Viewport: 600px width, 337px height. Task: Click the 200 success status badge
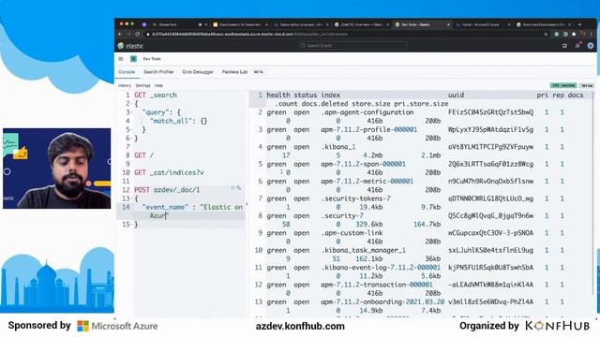click(563, 85)
